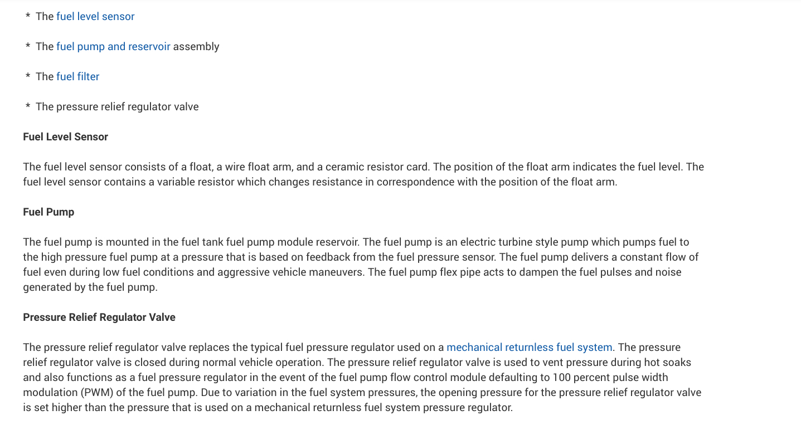Click the Fuel Level Sensor heading
Screen dimensions: 801x425
coord(65,137)
